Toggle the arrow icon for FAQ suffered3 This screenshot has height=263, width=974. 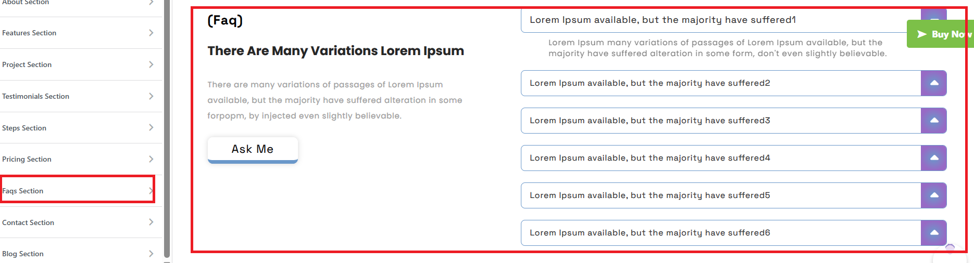pyautogui.click(x=934, y=121)
